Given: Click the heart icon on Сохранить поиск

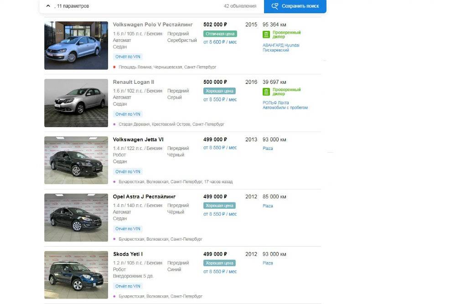Looking at the screenshot, I should click(275, 6).
